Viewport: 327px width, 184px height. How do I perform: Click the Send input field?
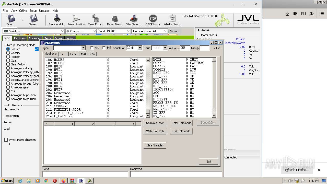click(85, 174)
